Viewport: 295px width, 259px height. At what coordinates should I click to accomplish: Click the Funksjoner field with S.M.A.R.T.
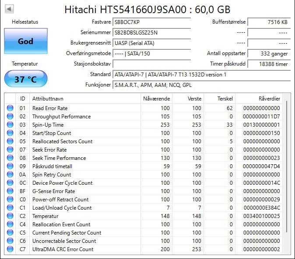pos(201,85)
